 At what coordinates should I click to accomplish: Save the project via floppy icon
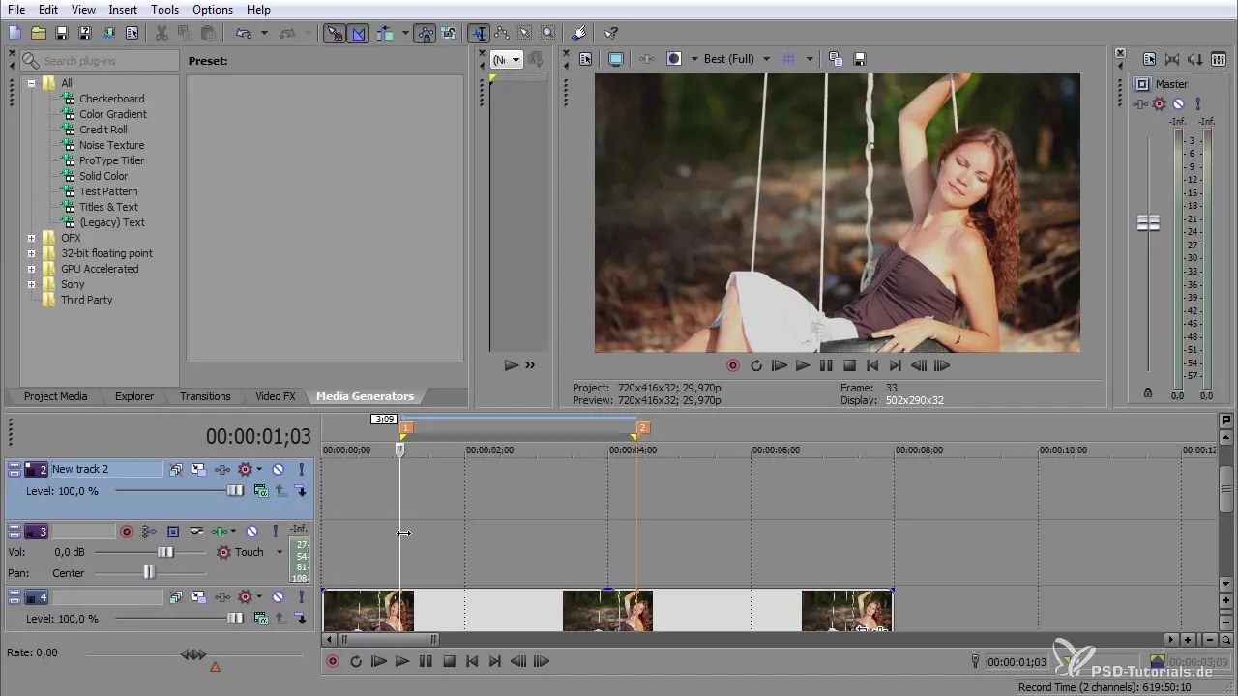point(61,33)
